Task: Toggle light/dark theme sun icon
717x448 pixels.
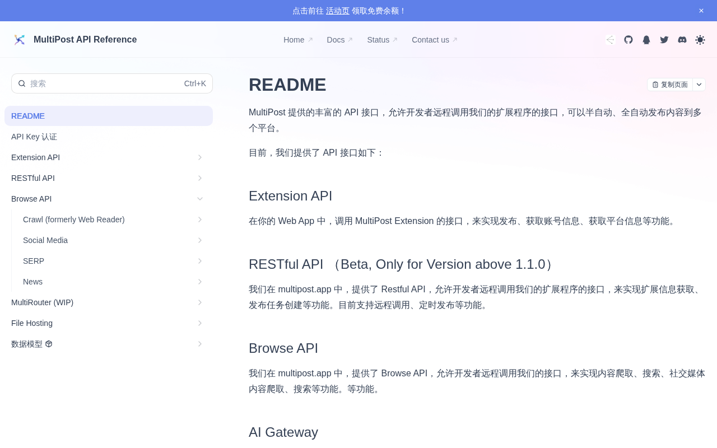Action: tap(700, 40)
